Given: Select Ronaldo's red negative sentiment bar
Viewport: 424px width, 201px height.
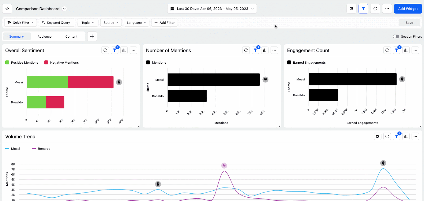Looking at the screenshot, I should point(55,102).
